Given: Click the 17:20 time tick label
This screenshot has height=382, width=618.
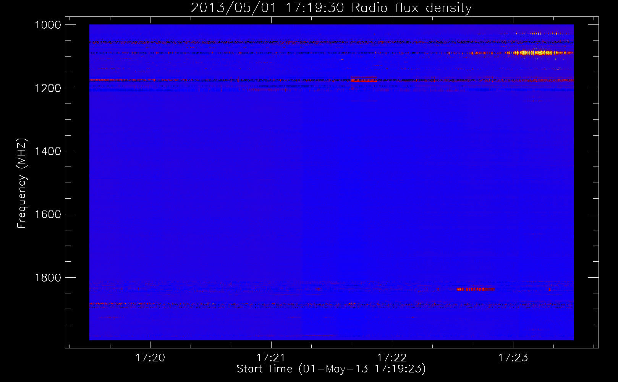Looking at the screenshot, I should (x=150, y=358).
